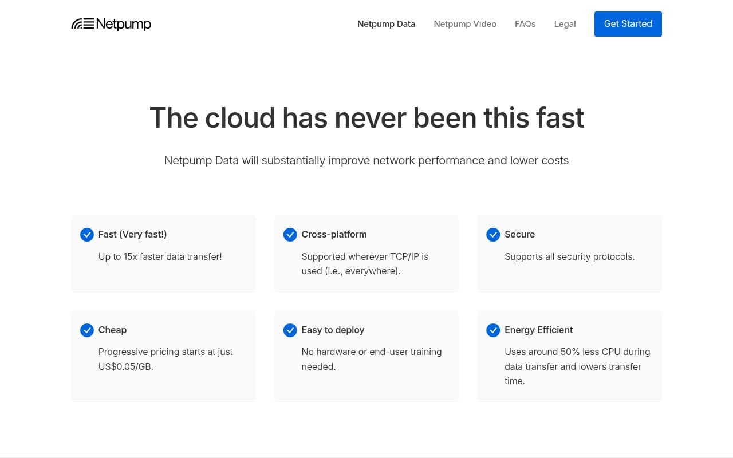Click the checkmark icon beside Cheap
Screen dimensions: 733x458
[x=87, y=330]
